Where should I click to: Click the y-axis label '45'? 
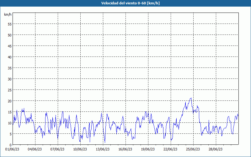[x=10, y=46]
